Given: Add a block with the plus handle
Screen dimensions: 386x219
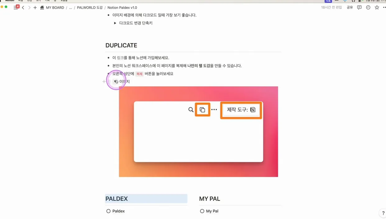Looking at the screenshot, I should [104, 82].
